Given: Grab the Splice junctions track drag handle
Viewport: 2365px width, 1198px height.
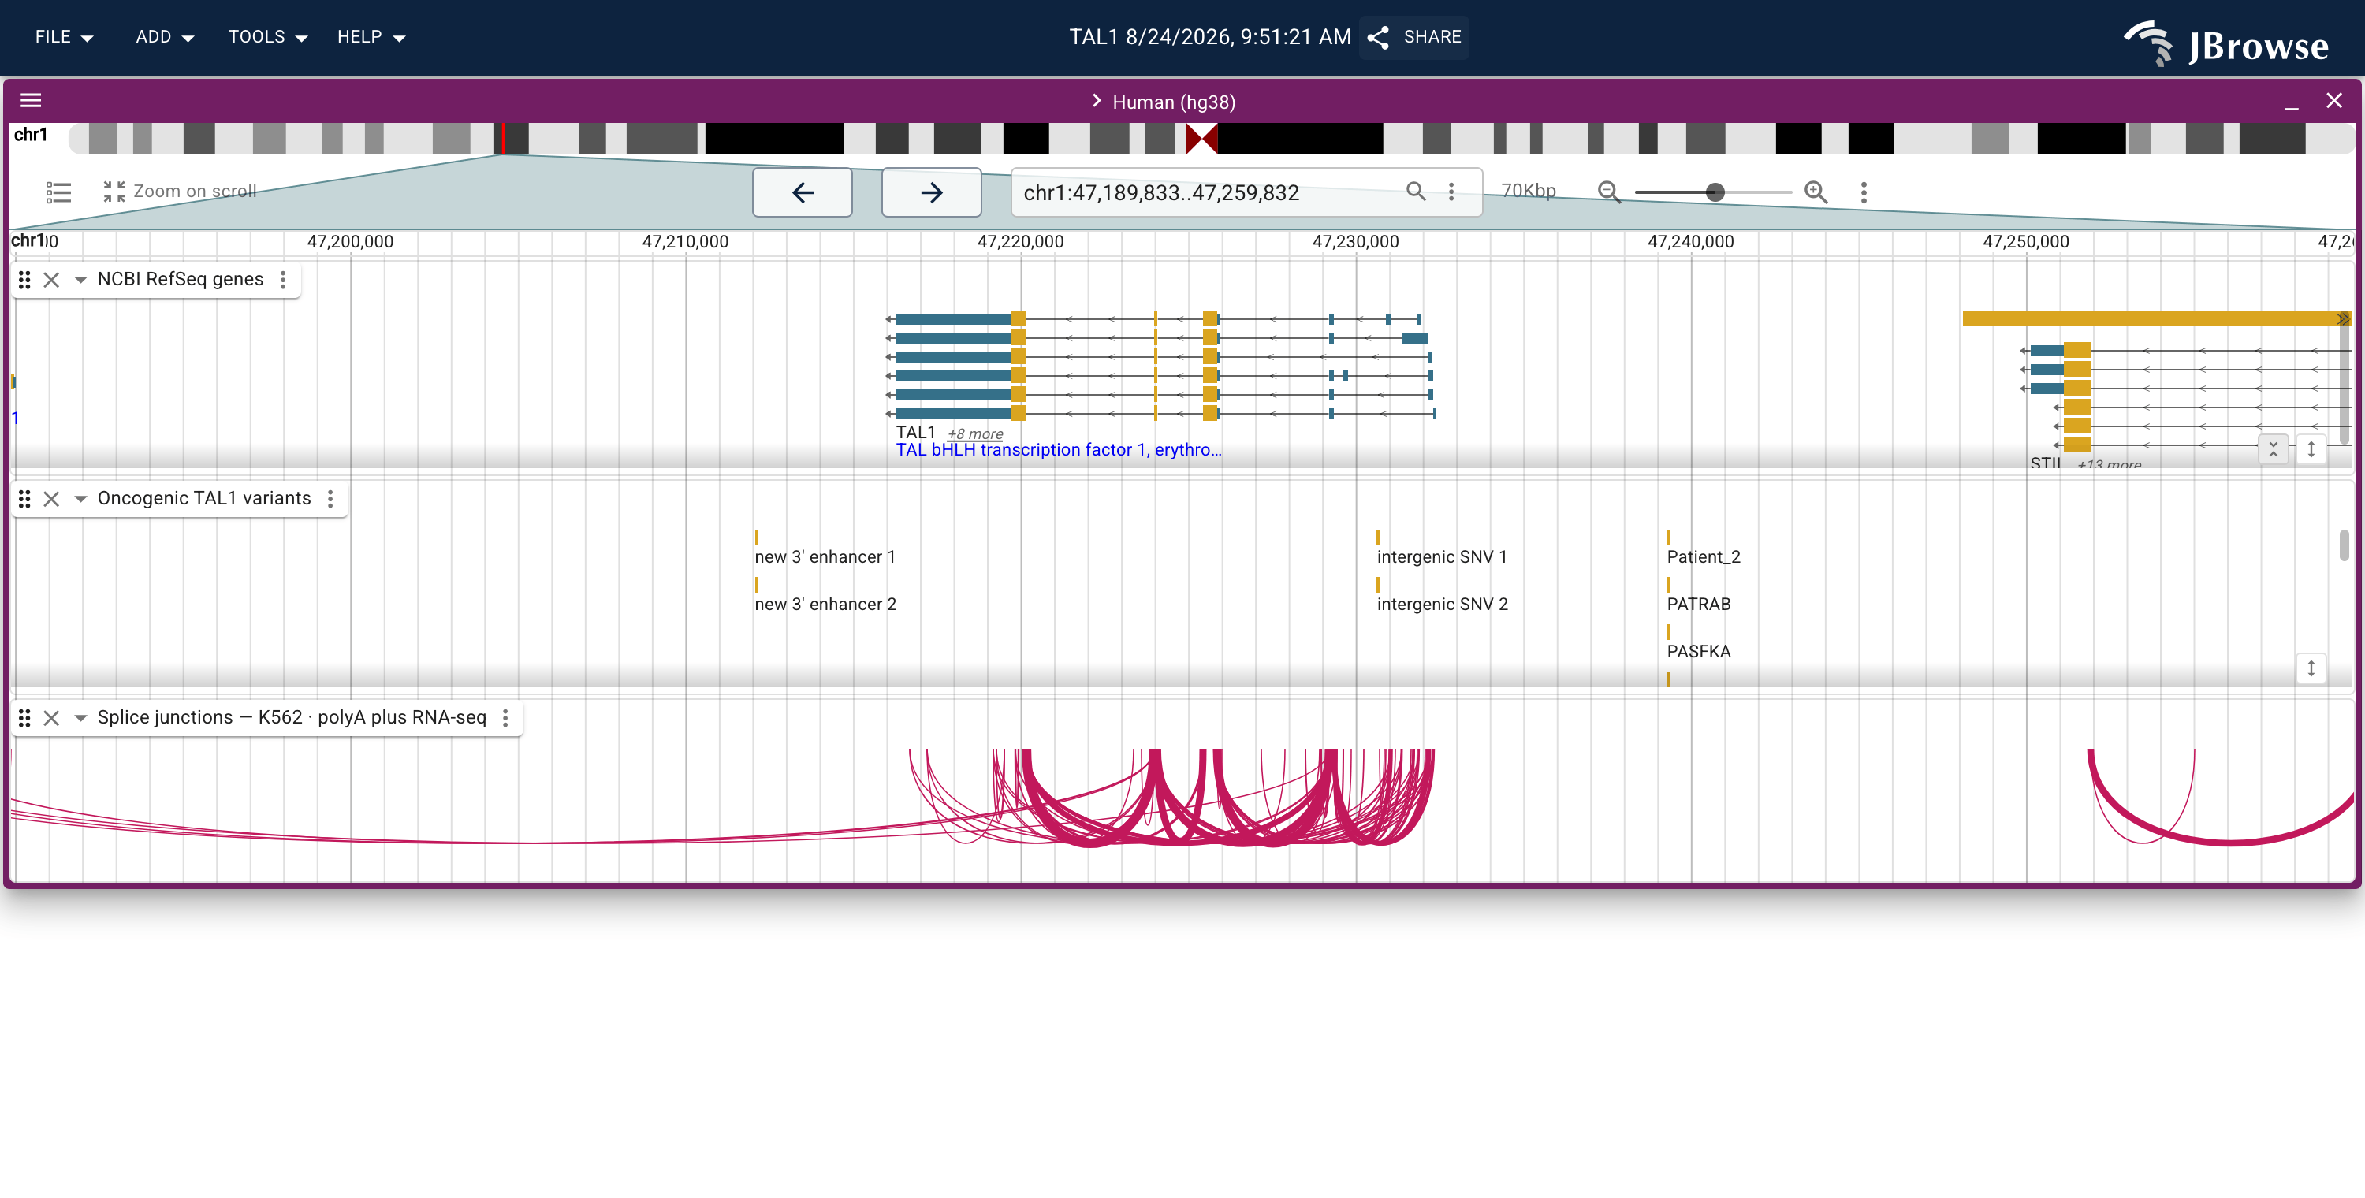Looking at the screenshot, I should tap(24, 718).
